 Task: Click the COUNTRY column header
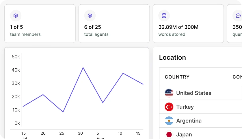click(x=177, y=77)
